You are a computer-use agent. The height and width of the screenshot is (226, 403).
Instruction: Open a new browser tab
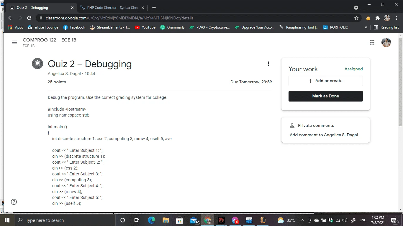tap(154, 8)
